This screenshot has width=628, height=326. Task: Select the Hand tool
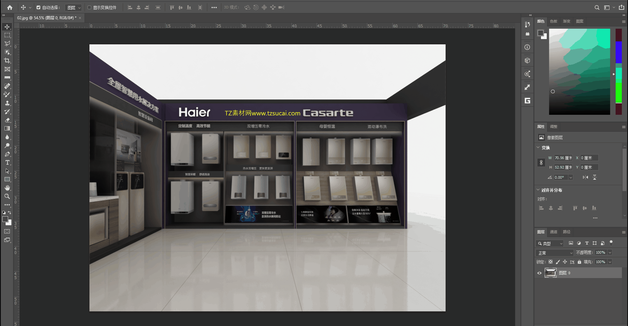click(x=7, y=188)
